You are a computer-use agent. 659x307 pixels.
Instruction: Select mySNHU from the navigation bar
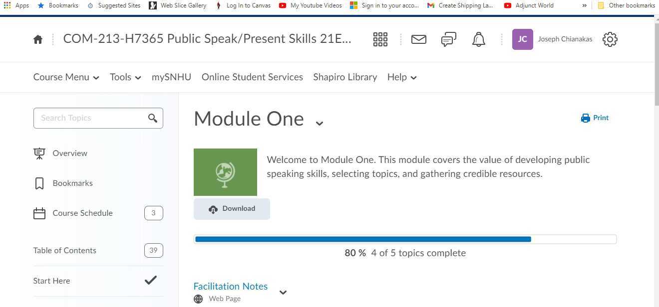(x=171, y=77)
